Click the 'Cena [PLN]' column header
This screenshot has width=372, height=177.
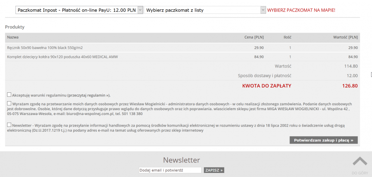point(254,37)
